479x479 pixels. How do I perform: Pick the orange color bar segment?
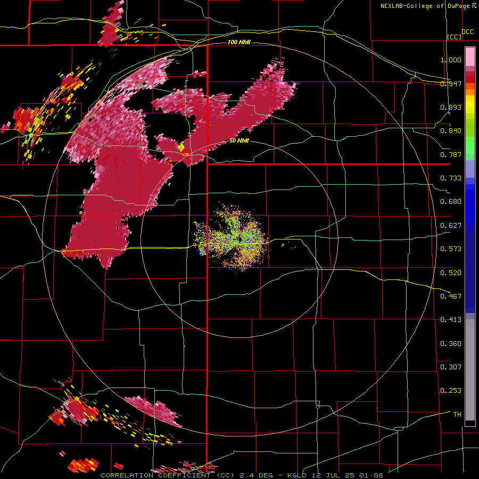click(x=470, y=92)
